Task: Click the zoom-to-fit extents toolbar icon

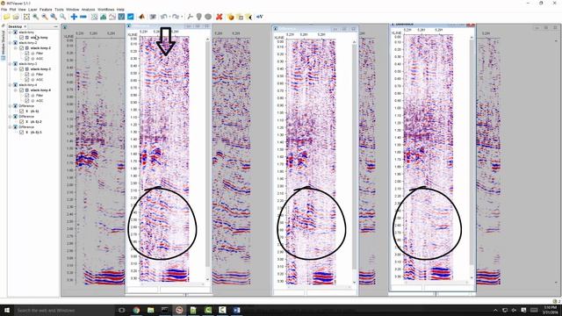Action: (26, 17)
